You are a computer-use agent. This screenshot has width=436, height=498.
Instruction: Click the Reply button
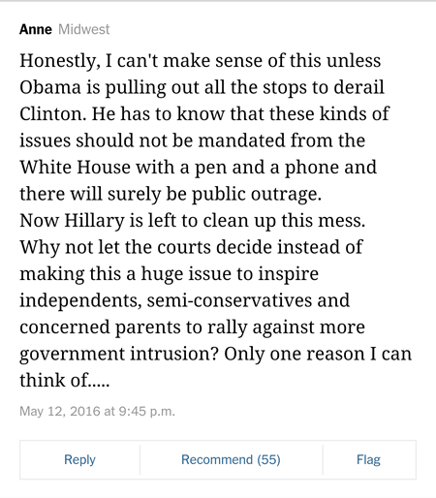(x=79, y=459)
